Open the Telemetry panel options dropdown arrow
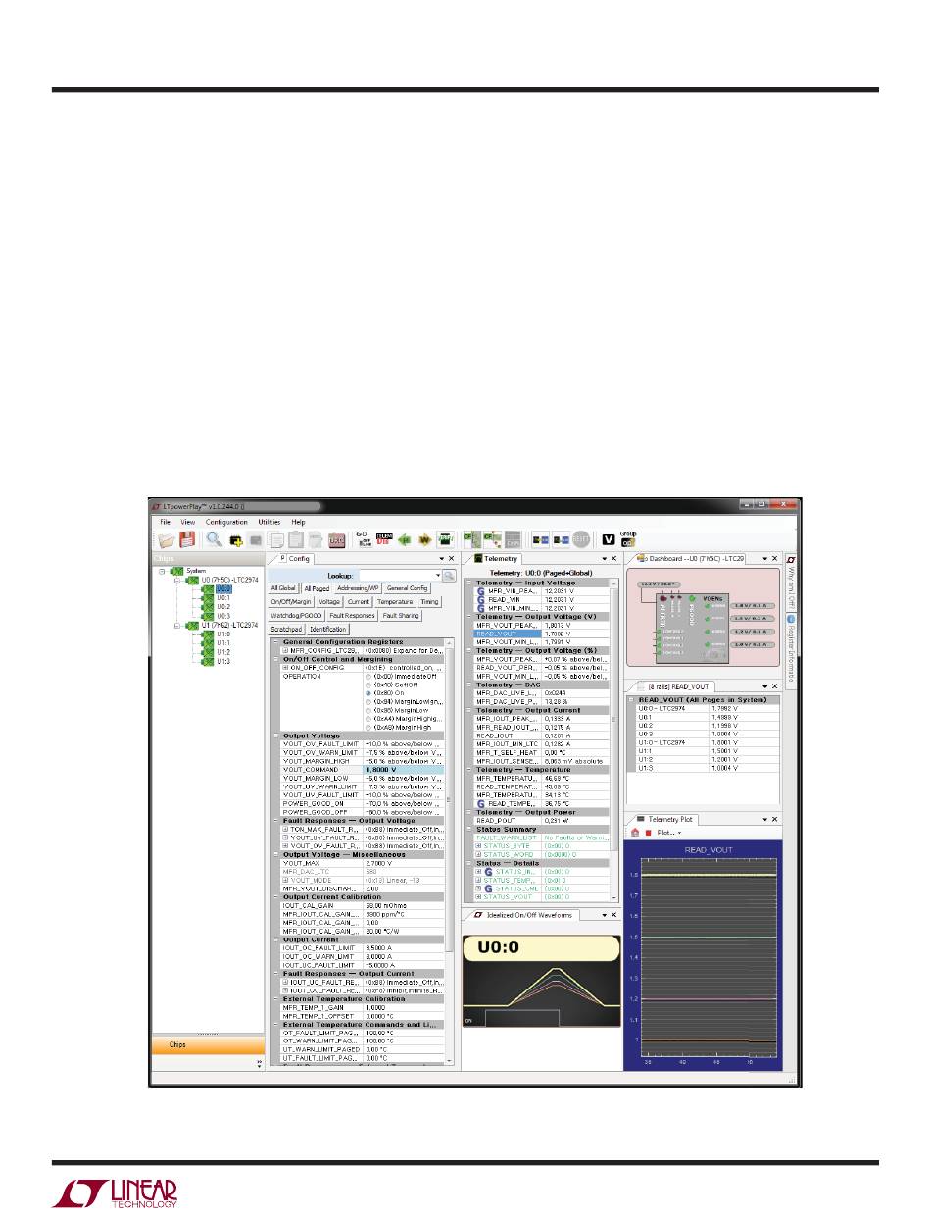 pos(604,557)
